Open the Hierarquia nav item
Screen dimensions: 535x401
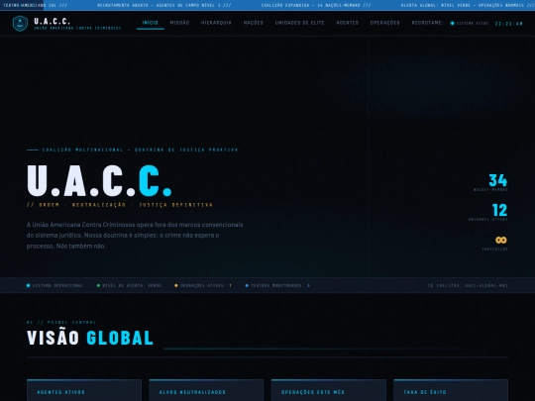click(216, 23)
